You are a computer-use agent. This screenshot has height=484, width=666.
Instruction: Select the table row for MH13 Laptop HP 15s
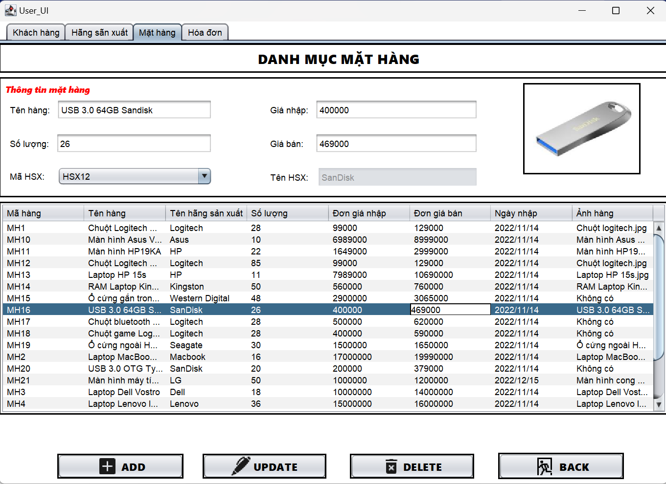click(x=196, y=274)
